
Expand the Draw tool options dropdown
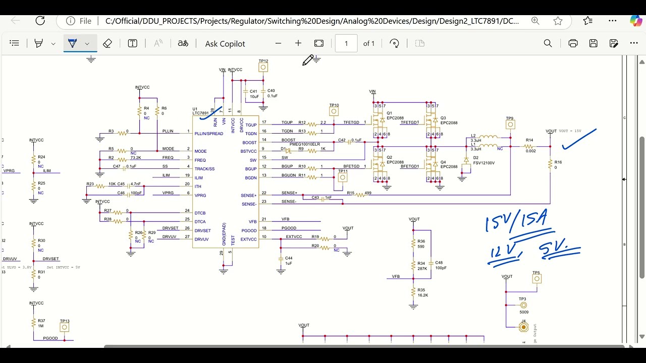tap(87, 44)
